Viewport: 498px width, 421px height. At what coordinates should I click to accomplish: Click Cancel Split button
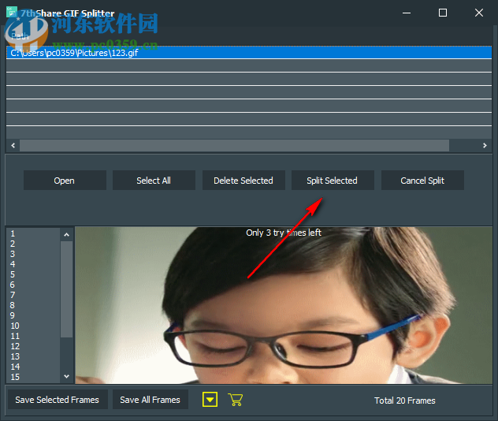422,181
